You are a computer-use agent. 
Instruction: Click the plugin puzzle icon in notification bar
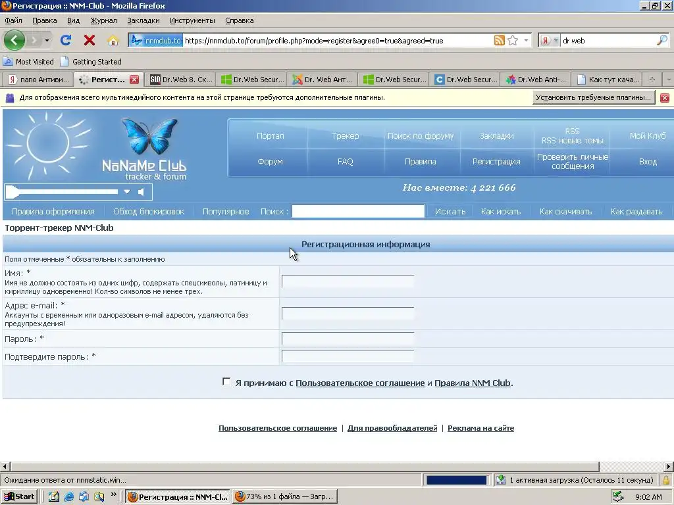(9, 98)
